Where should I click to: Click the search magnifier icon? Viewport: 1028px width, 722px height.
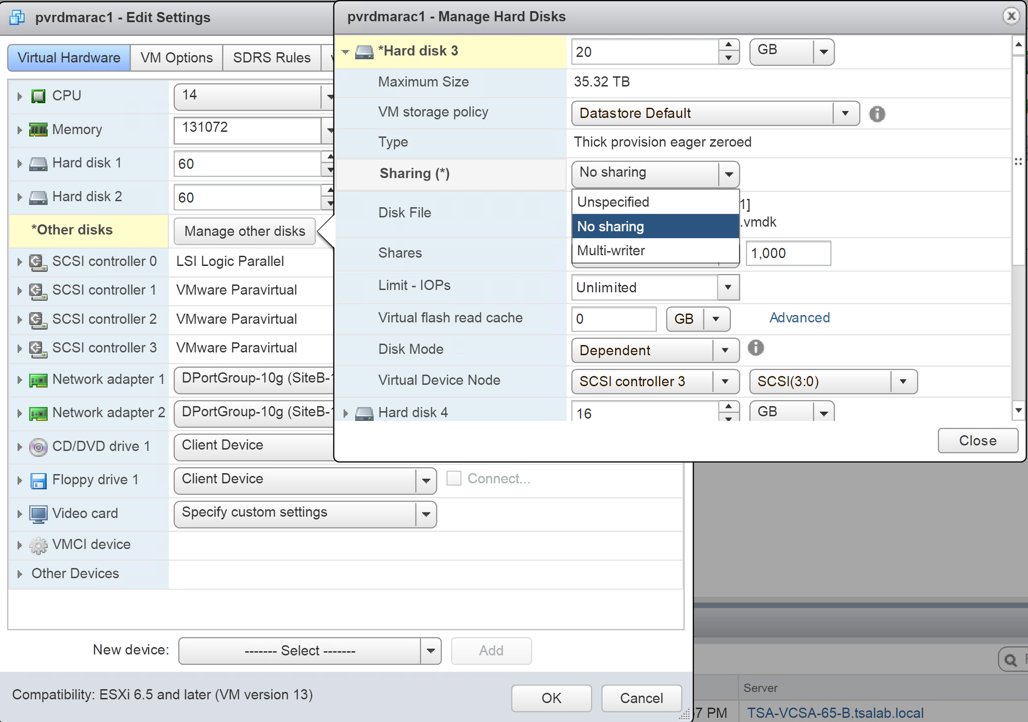click(1010, 660)
